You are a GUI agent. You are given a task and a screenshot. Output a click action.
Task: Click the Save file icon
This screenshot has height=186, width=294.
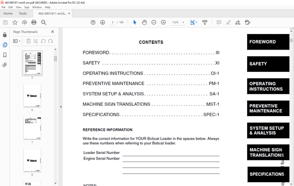click(x=5, y=22)
